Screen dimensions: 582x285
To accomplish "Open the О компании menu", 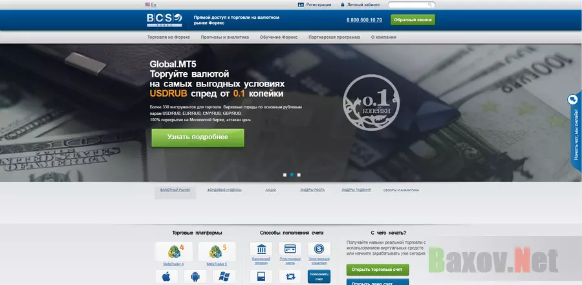I will tap(383, 37).
